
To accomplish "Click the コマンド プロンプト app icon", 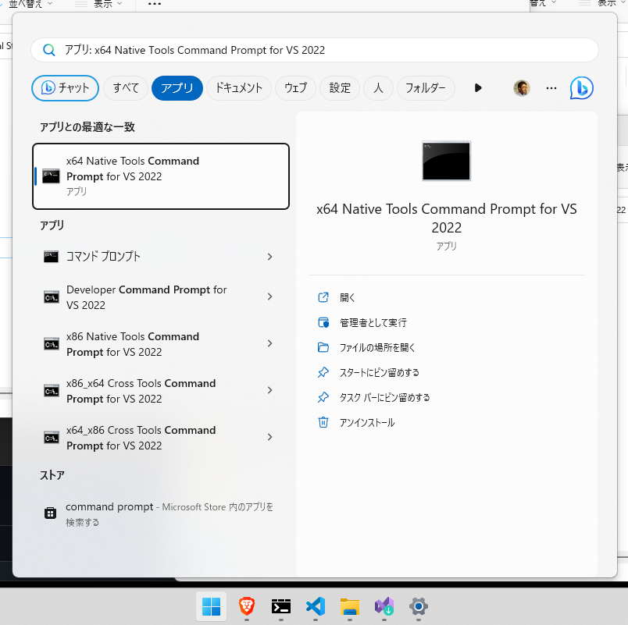I will tap(52, 257).
